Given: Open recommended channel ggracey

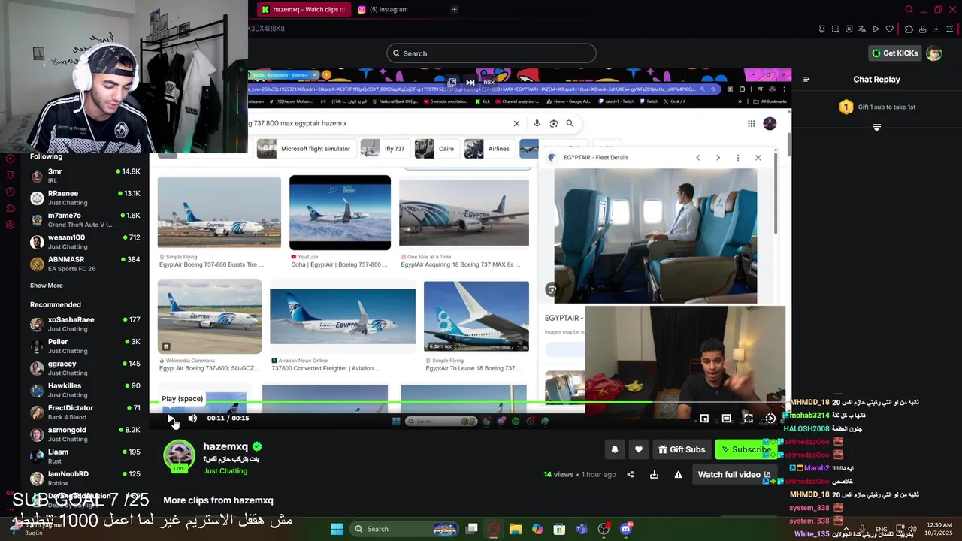Looking at the screenshot, I should (x=85, y=368).
